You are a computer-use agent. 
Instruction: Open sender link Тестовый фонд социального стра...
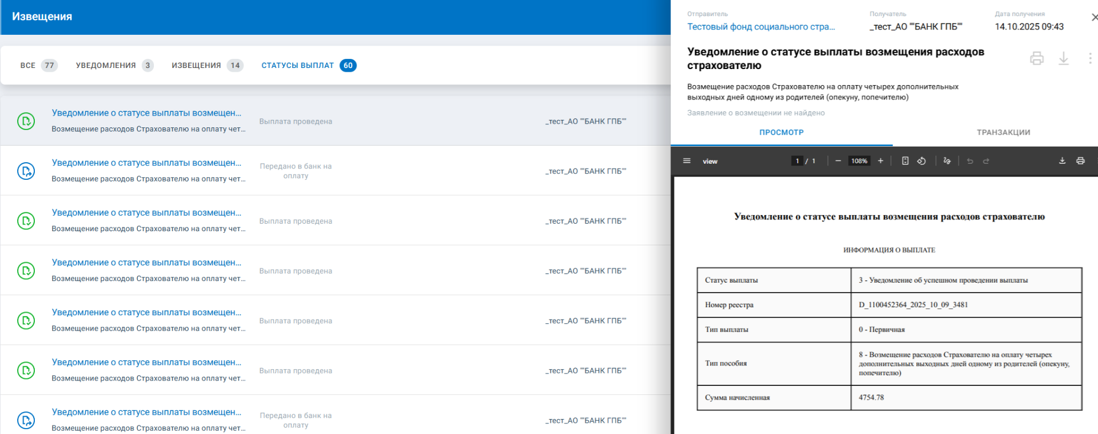[x=761, y=27]
